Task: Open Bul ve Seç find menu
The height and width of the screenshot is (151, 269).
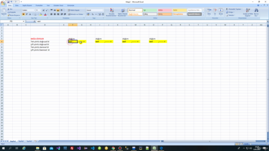Action: pyautogui.click(x=256, y=12)
